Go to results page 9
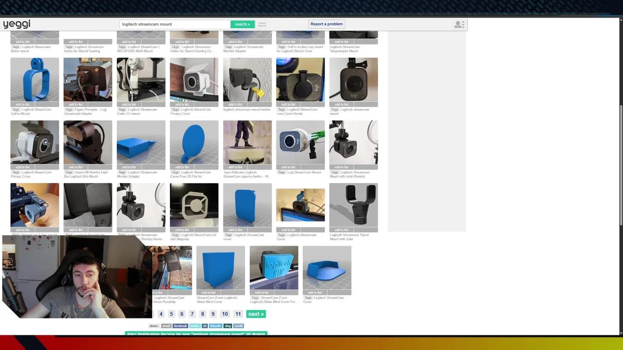623x350 pixels. point(213,314)
